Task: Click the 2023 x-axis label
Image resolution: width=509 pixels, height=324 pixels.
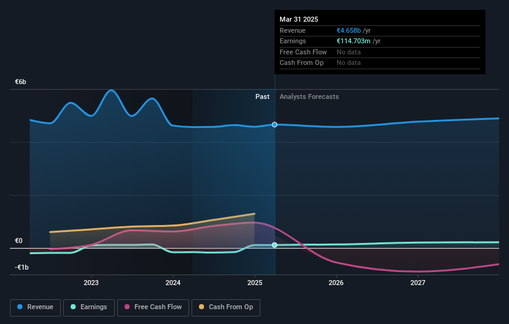Action: coord(91,283)
